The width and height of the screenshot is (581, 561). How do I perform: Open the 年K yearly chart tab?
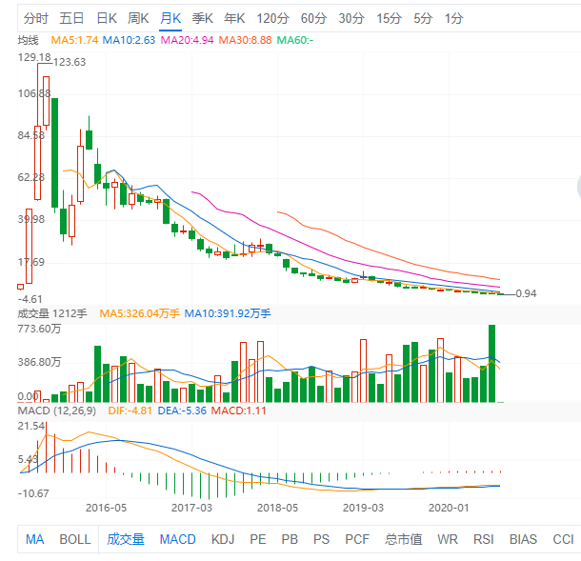234,18
